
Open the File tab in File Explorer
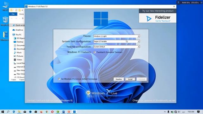click(x=13, y=14)
